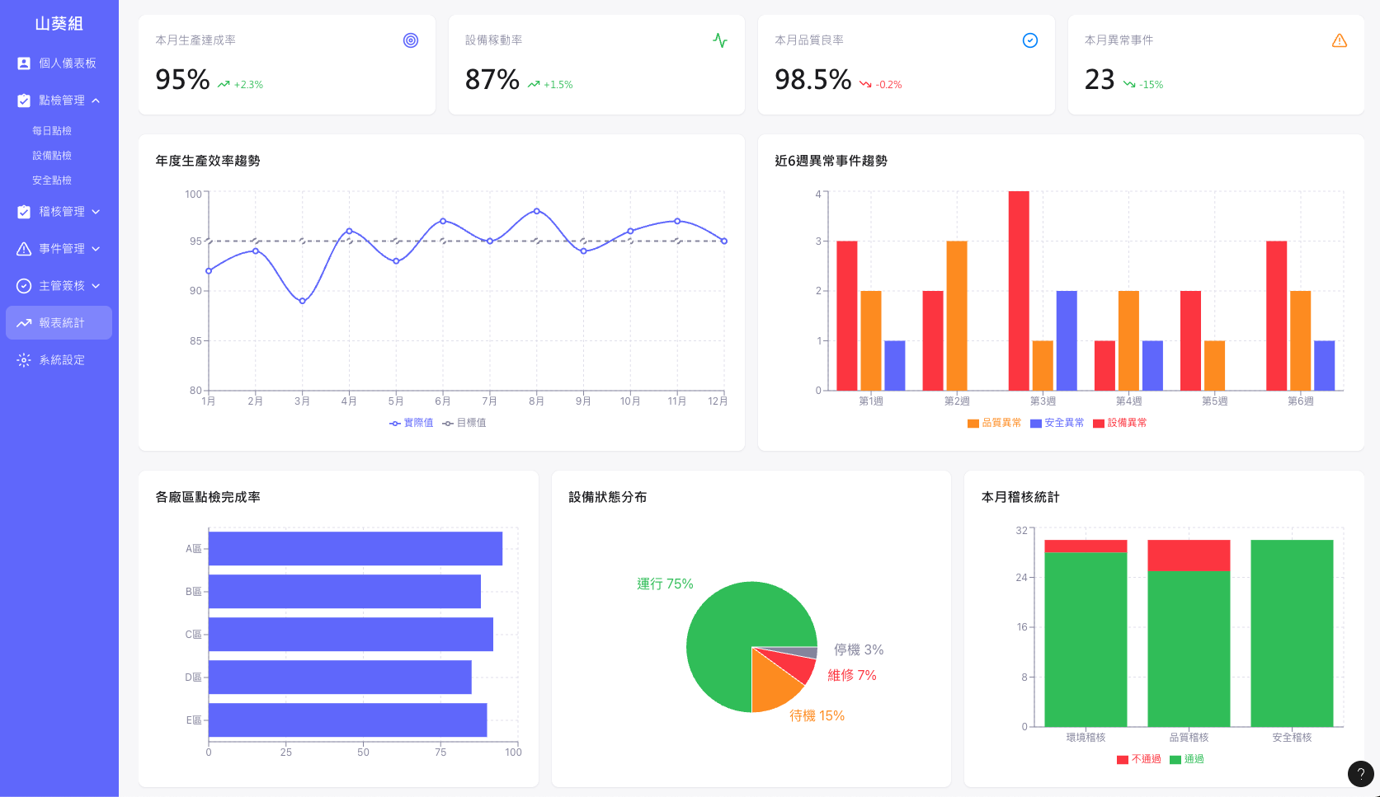Open the help question mark button

point(1361,774)
